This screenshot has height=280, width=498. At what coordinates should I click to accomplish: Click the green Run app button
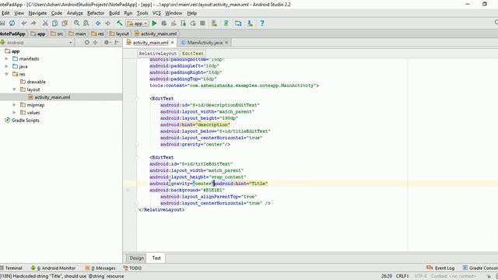pyautogui.click(x=154, y=23)
